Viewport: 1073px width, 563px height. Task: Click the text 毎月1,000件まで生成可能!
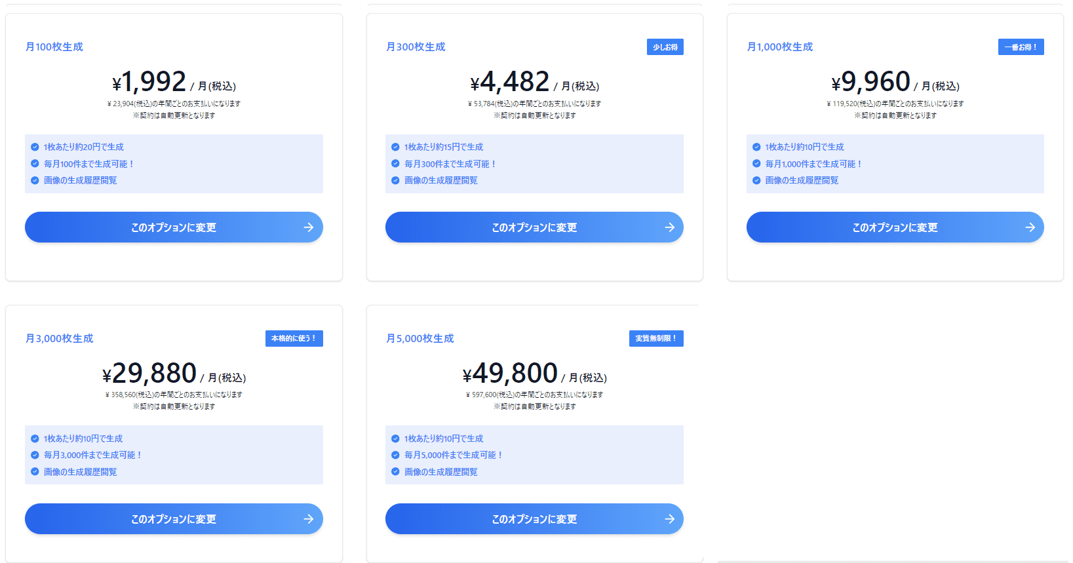tap(813, 164)
